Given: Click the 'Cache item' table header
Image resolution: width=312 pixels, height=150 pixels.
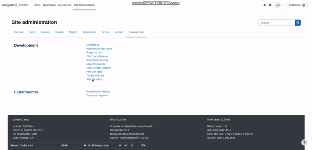Looking at the screenshot, I should pos(26,145).
